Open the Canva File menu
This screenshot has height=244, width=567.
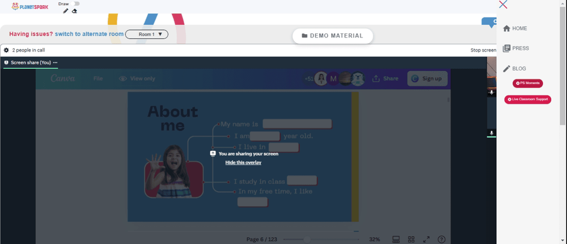(x=98, y=78)
